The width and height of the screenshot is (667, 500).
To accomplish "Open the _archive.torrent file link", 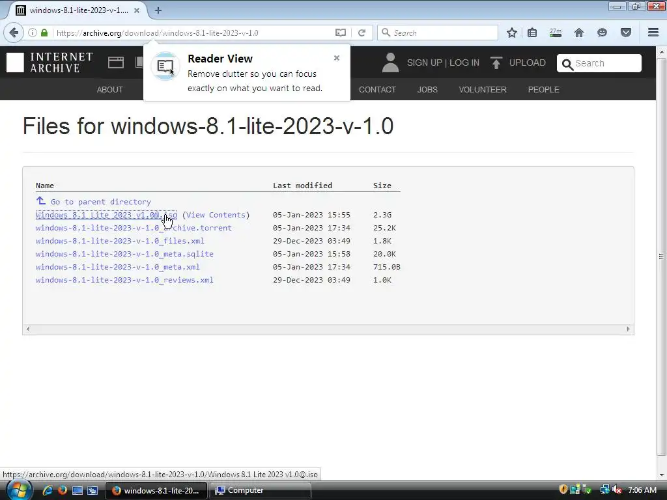I will point(134,228).
